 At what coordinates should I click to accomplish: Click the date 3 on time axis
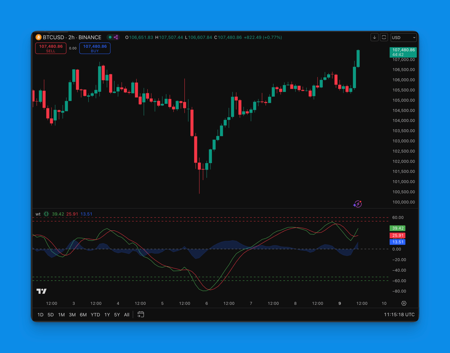tap(74, 303)
